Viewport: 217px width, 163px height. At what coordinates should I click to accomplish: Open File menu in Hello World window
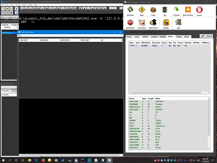[x=19, y=36]
